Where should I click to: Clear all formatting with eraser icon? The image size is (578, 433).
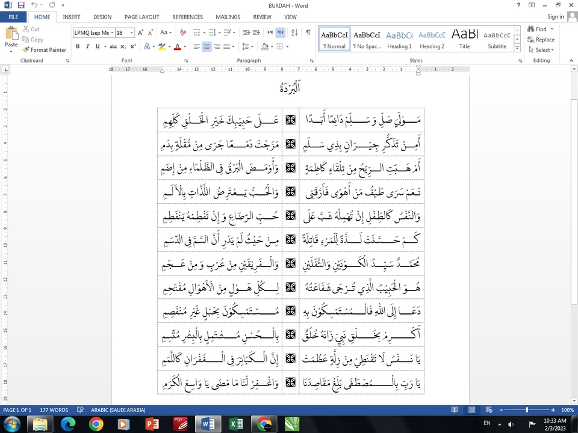coord(183,32)
